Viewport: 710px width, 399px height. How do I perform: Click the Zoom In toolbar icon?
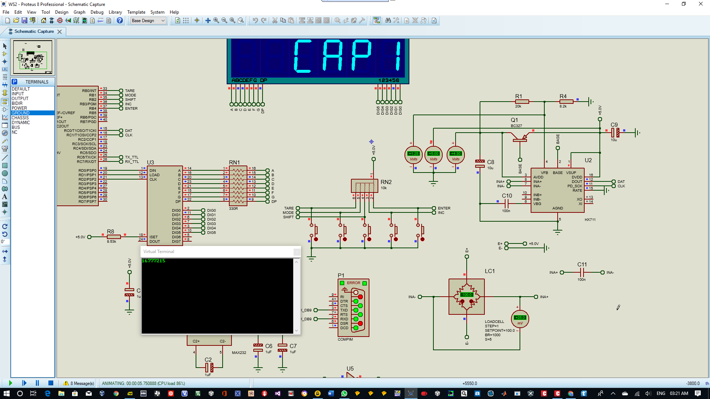point(216,20)
